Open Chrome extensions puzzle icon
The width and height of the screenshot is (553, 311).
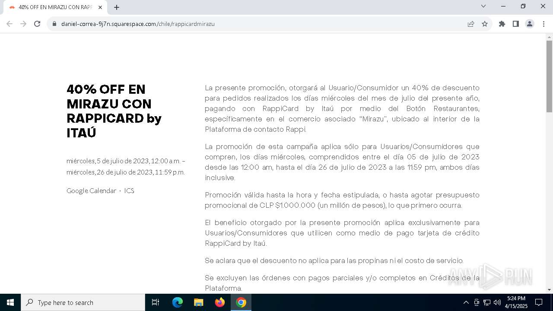point(502,24)
